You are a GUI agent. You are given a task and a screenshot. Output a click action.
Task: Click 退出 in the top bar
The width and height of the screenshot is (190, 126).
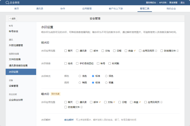[182, 3]
